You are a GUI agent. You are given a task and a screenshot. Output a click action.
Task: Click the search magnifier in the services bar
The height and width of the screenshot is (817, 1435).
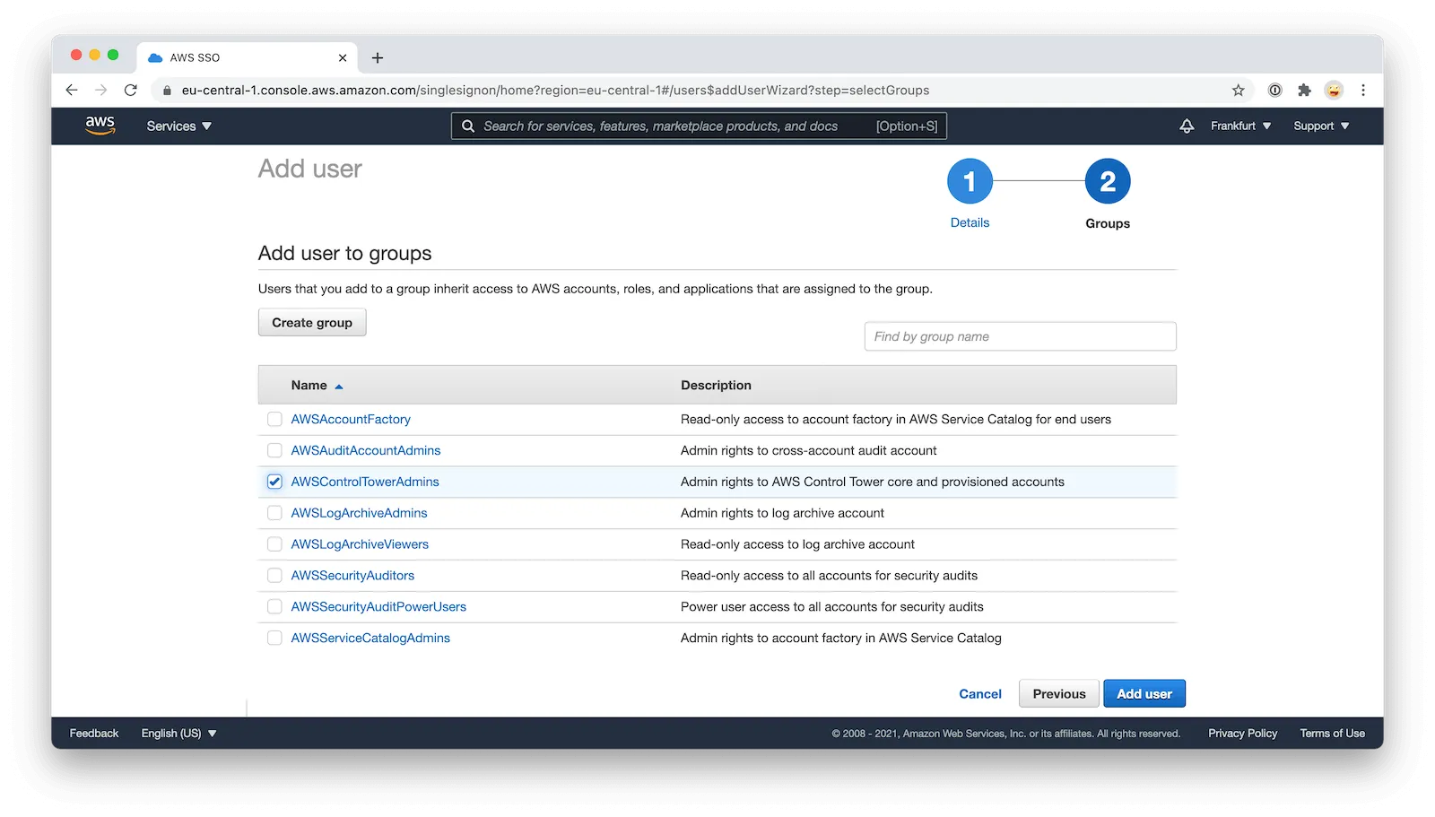click(468, 126)
